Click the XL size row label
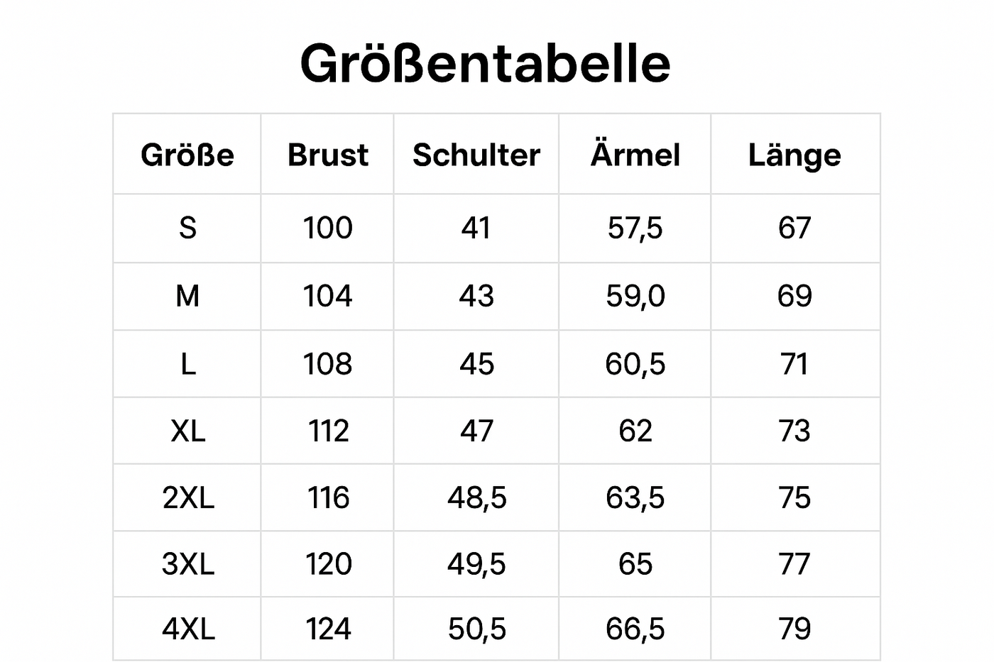The image size is (994, 662). coord(187,431)
